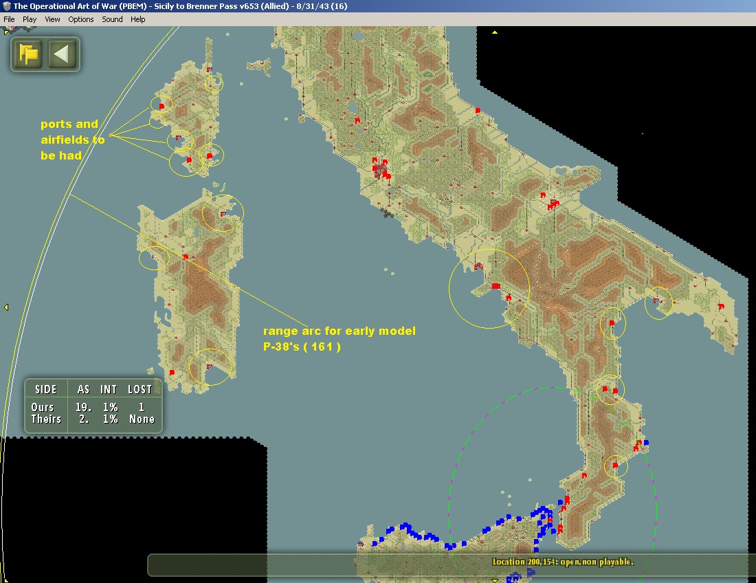
Task: Open the Help menu
Action: click(138, 19)
